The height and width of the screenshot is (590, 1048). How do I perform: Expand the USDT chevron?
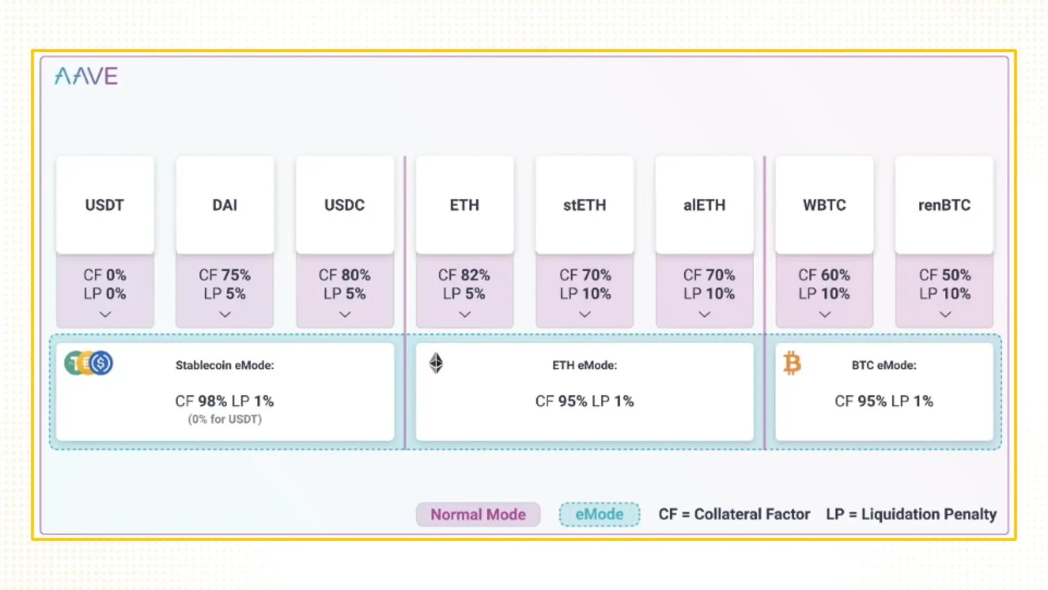[x=105, y=315]
